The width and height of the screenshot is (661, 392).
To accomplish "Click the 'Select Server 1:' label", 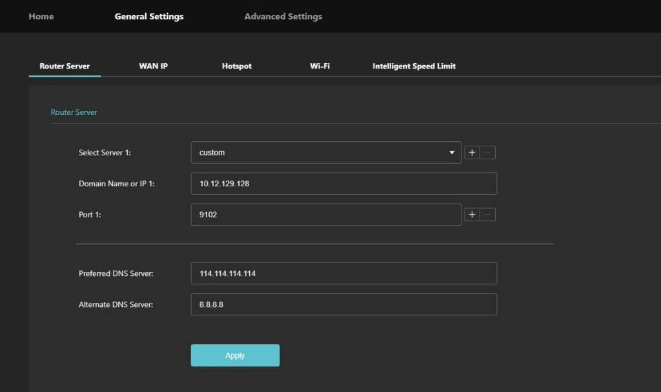I will coord(105,152).
